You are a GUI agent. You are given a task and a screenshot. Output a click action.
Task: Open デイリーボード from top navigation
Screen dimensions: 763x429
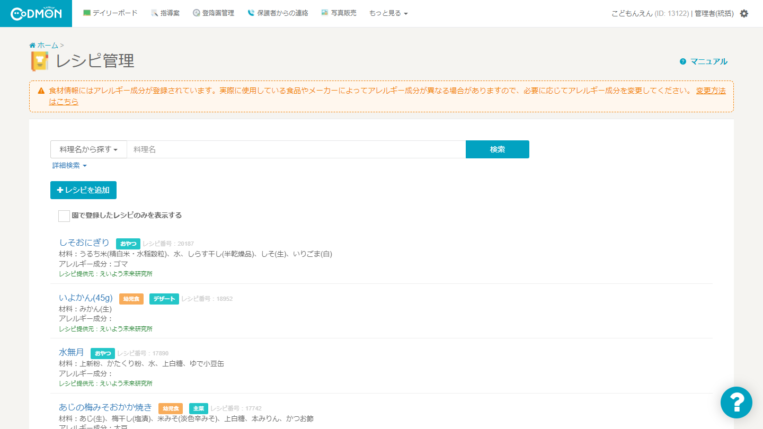[110, 13]
